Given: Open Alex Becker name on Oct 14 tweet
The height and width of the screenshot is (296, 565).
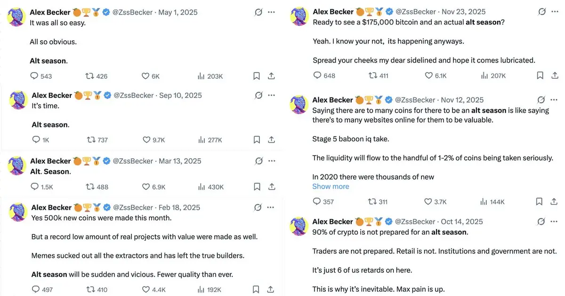Looking at the screenshot, I should coord(332,222).
